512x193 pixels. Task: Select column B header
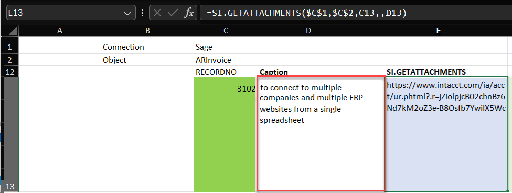point(147,30)
